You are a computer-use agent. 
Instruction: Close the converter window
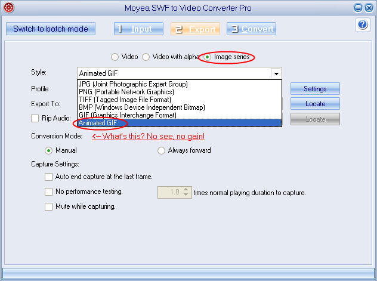pos(369,8)
